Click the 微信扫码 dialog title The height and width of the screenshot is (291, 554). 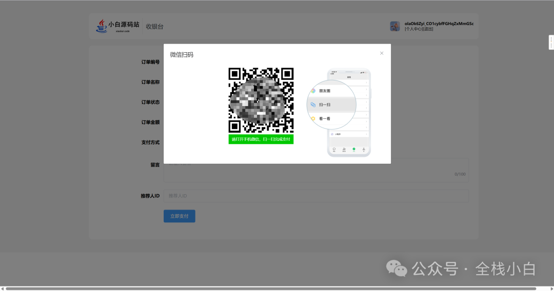coord(182,55)
